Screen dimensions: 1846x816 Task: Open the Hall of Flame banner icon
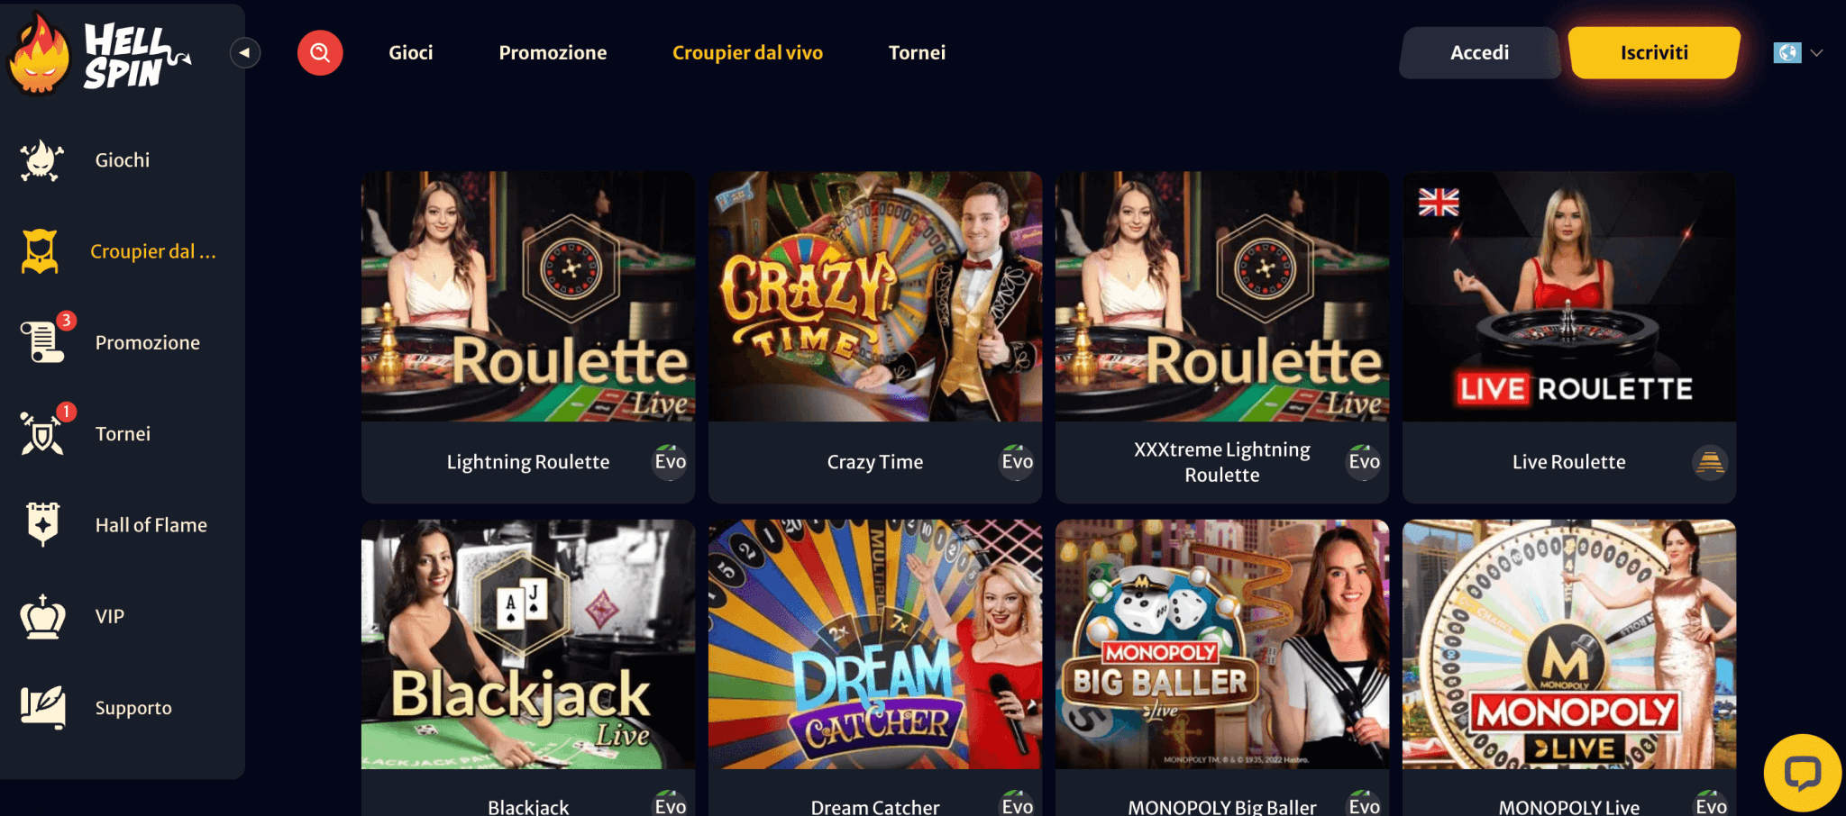click(42, 524)
